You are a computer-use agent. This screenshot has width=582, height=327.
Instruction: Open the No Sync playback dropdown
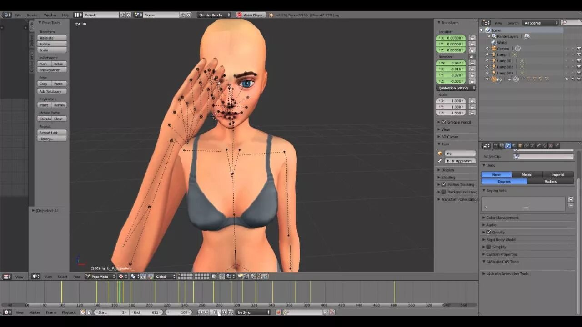(x=253, y=312)
